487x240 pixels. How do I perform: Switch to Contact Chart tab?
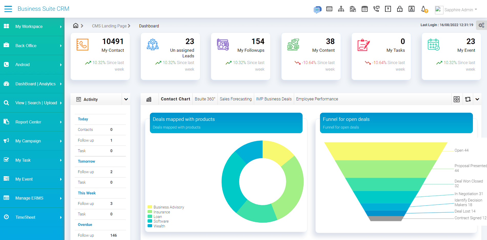(x=175, y=99)
